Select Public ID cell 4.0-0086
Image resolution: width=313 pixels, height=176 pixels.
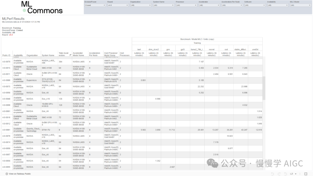[6, 80]
